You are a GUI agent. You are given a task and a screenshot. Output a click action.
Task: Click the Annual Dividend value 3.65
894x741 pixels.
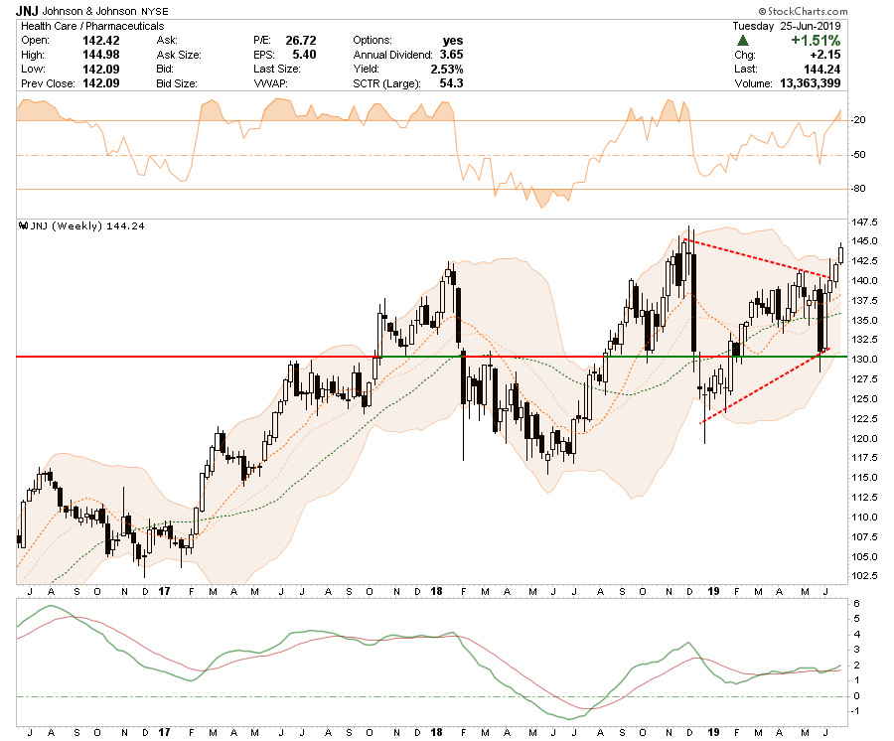pos(452,55)
